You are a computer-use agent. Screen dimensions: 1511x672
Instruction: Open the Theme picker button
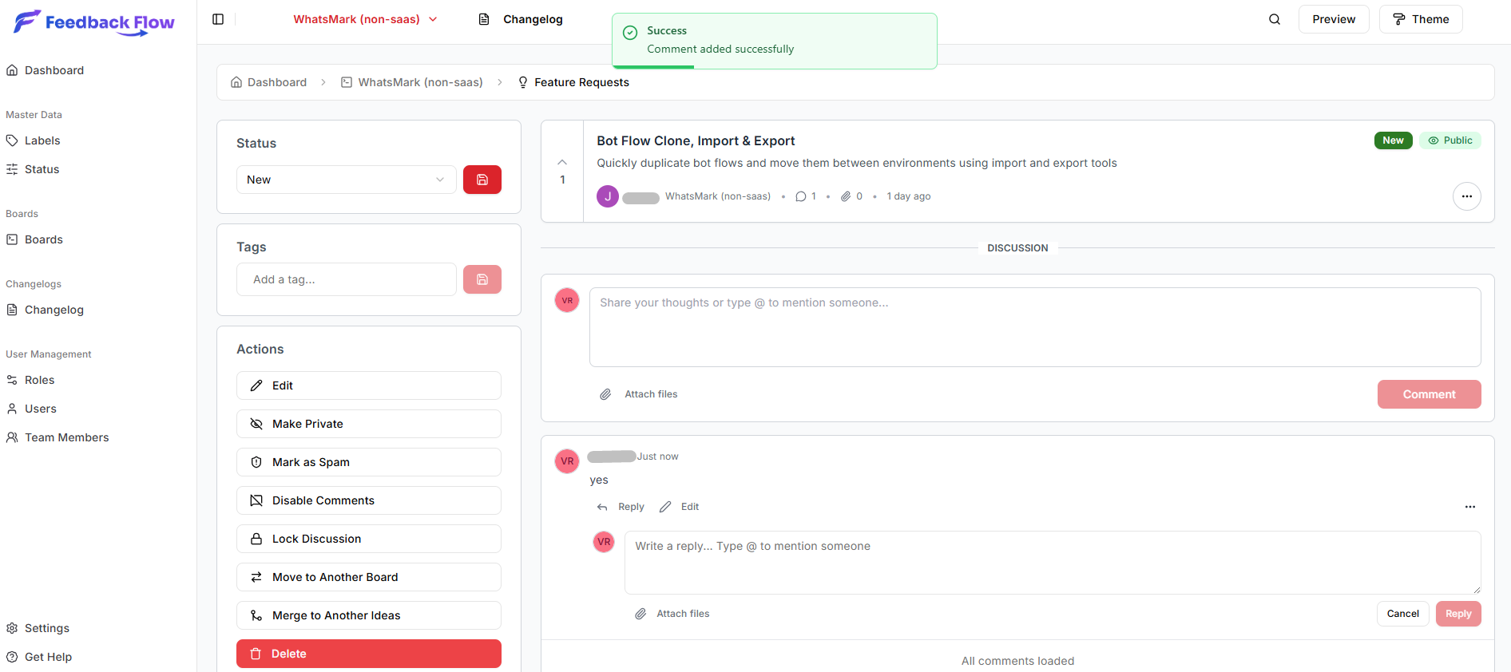(1420, 19)
